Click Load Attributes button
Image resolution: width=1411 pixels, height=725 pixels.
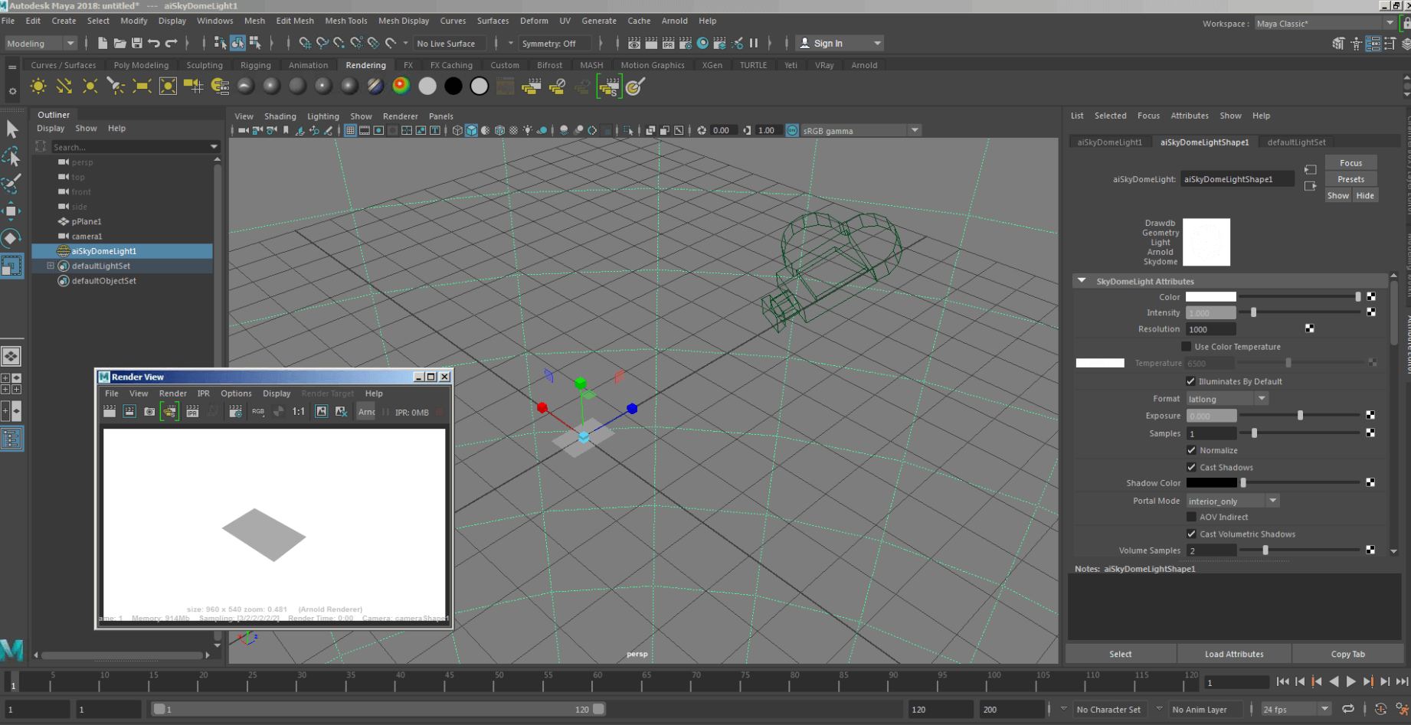(1234, 654)
